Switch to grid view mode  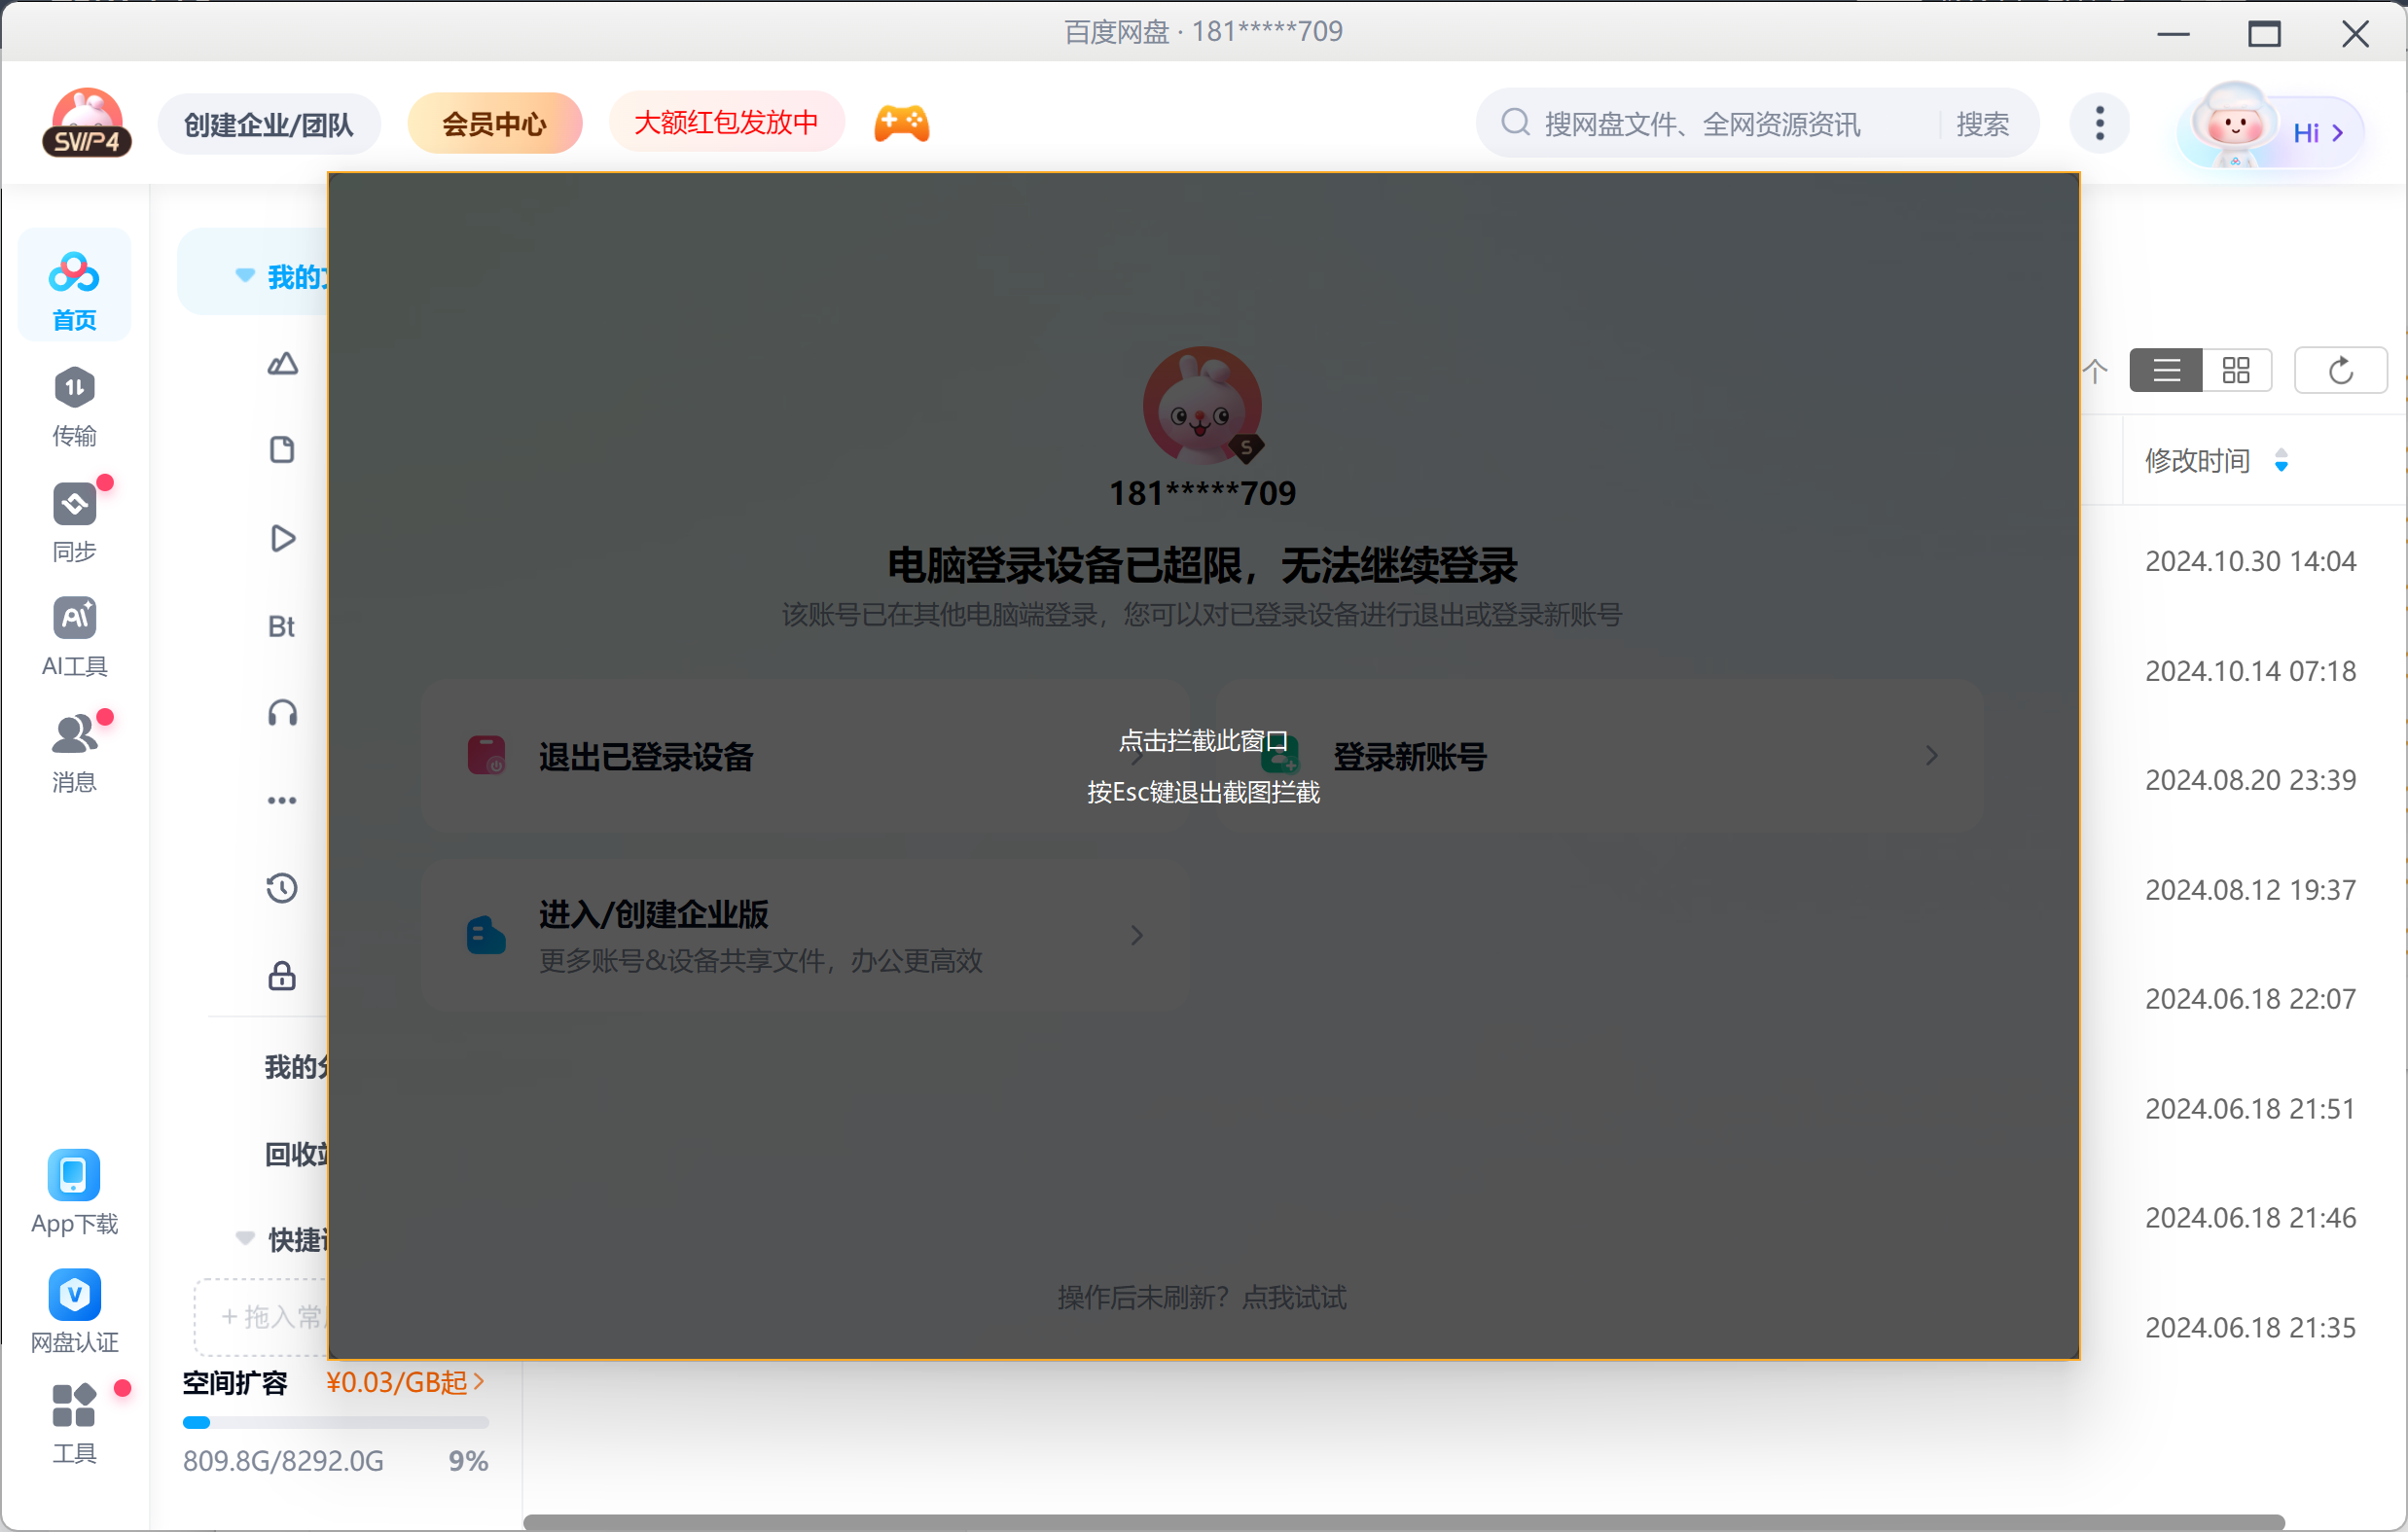click(x=2236, y=371)
